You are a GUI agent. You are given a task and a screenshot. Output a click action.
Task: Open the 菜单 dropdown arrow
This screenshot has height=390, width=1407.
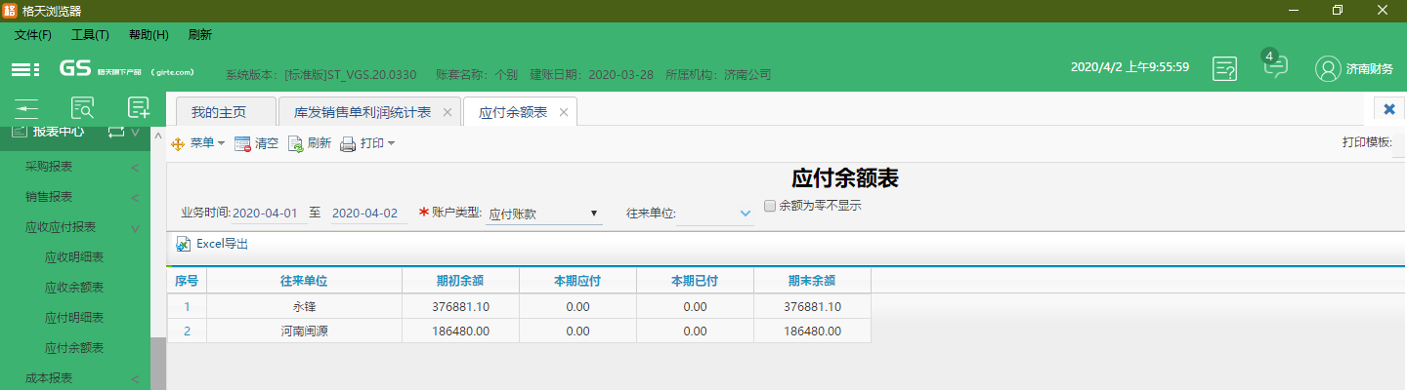coord(221,143)
